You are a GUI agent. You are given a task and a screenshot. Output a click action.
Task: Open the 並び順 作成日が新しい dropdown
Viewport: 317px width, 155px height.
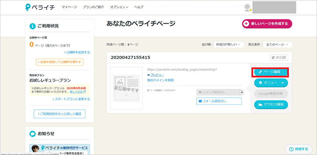[x=229, y=45]
